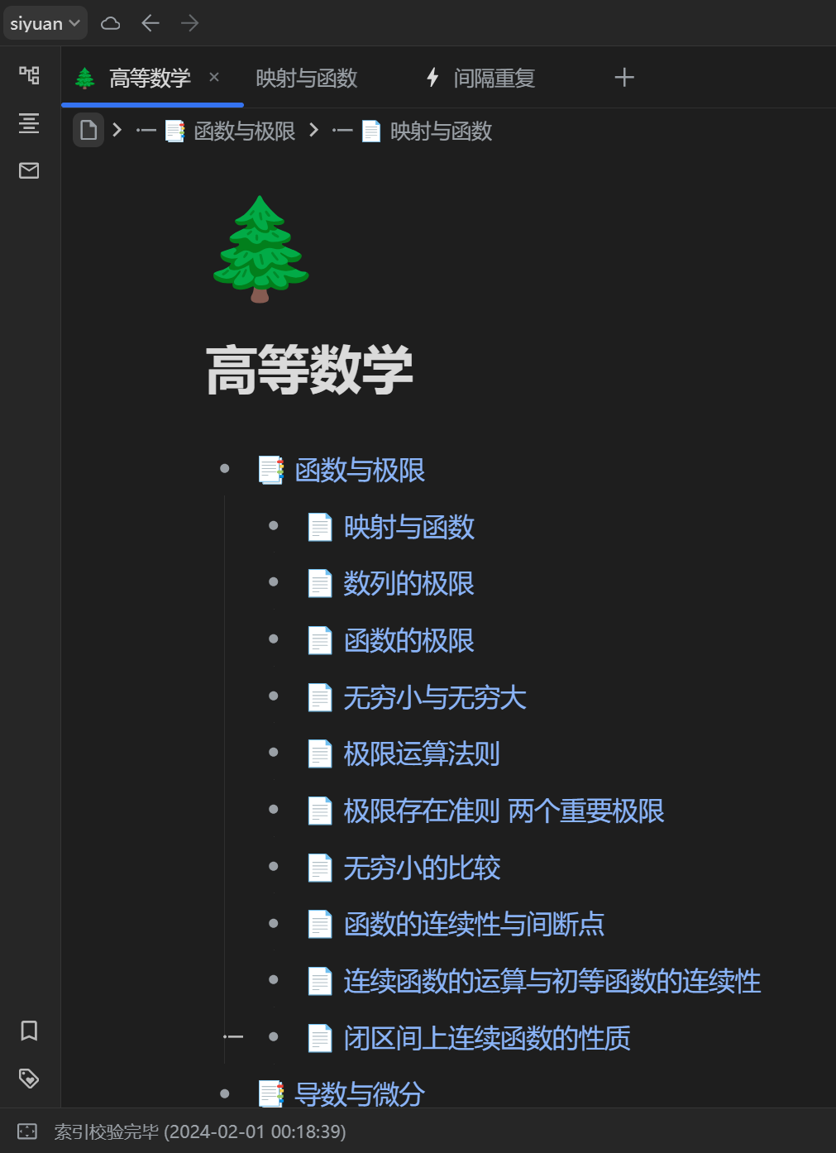Open the document tree panel in the sidebar
The image size is (836, 1153).
coord(29,74)
